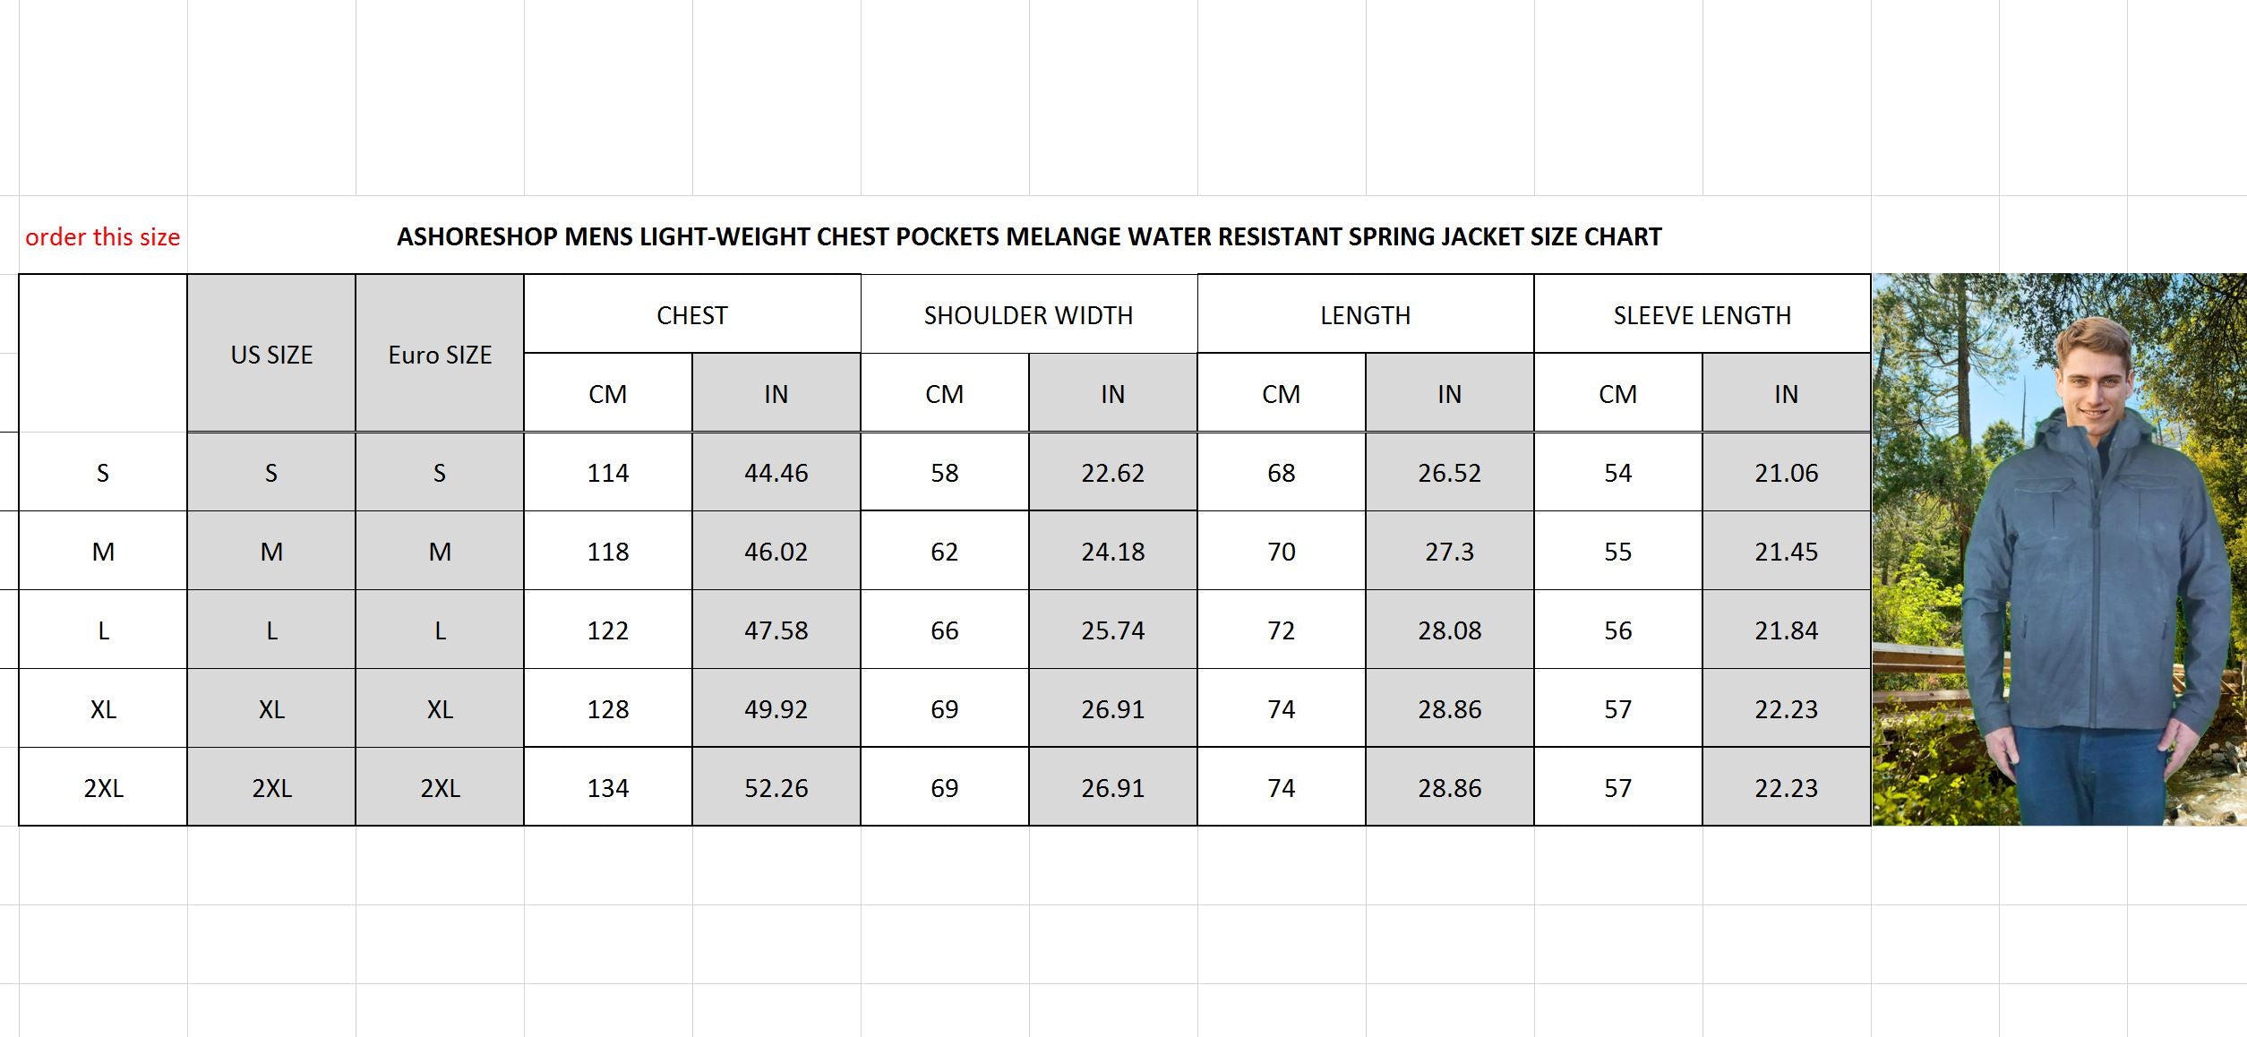
Task: Select the size chart title heading
Action: point(1029,237)
